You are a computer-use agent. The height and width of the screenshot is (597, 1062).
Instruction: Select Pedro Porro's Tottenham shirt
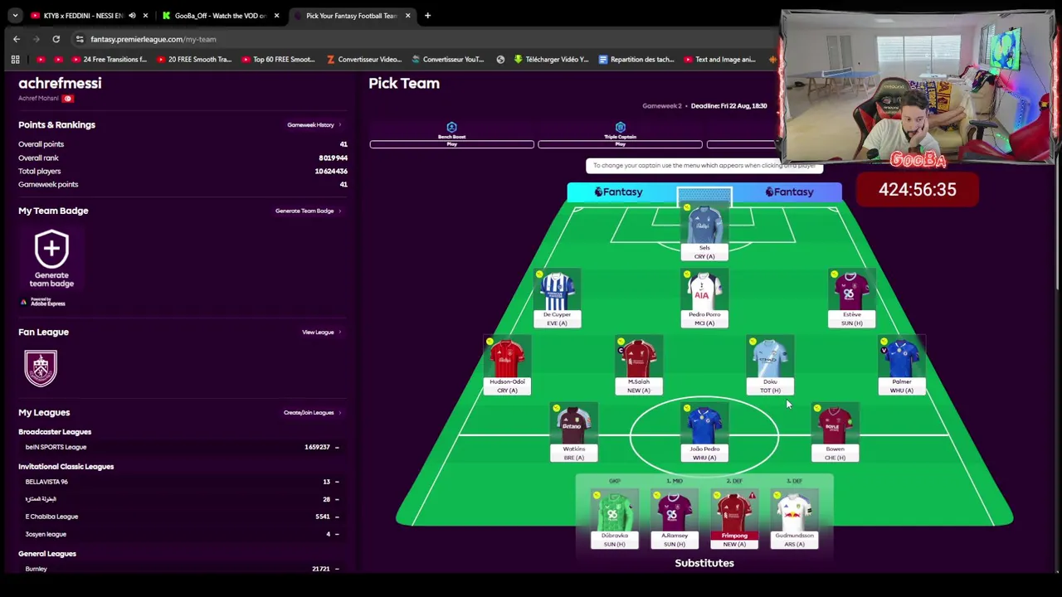704,291
